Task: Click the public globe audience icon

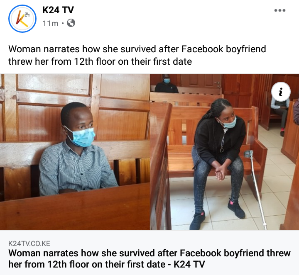Action: (71, 23)
